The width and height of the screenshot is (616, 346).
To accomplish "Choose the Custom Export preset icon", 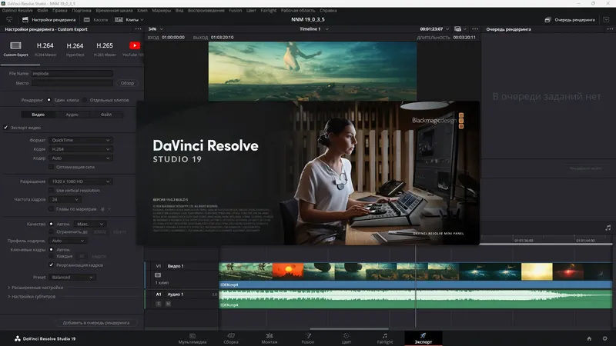I will (x=15, y=45).
